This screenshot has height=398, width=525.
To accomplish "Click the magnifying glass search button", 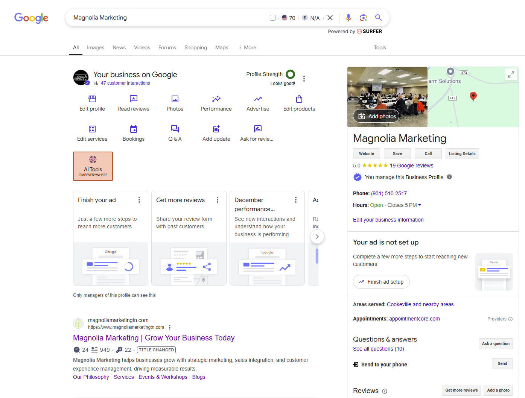I will tap(378, 18).
